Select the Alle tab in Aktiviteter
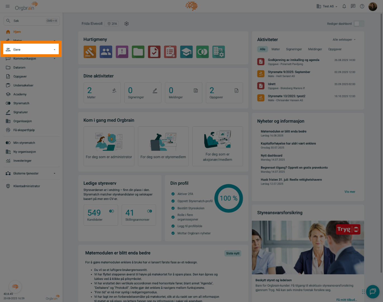The height and width of the screenshot is (302, 383). click(262, 49)
